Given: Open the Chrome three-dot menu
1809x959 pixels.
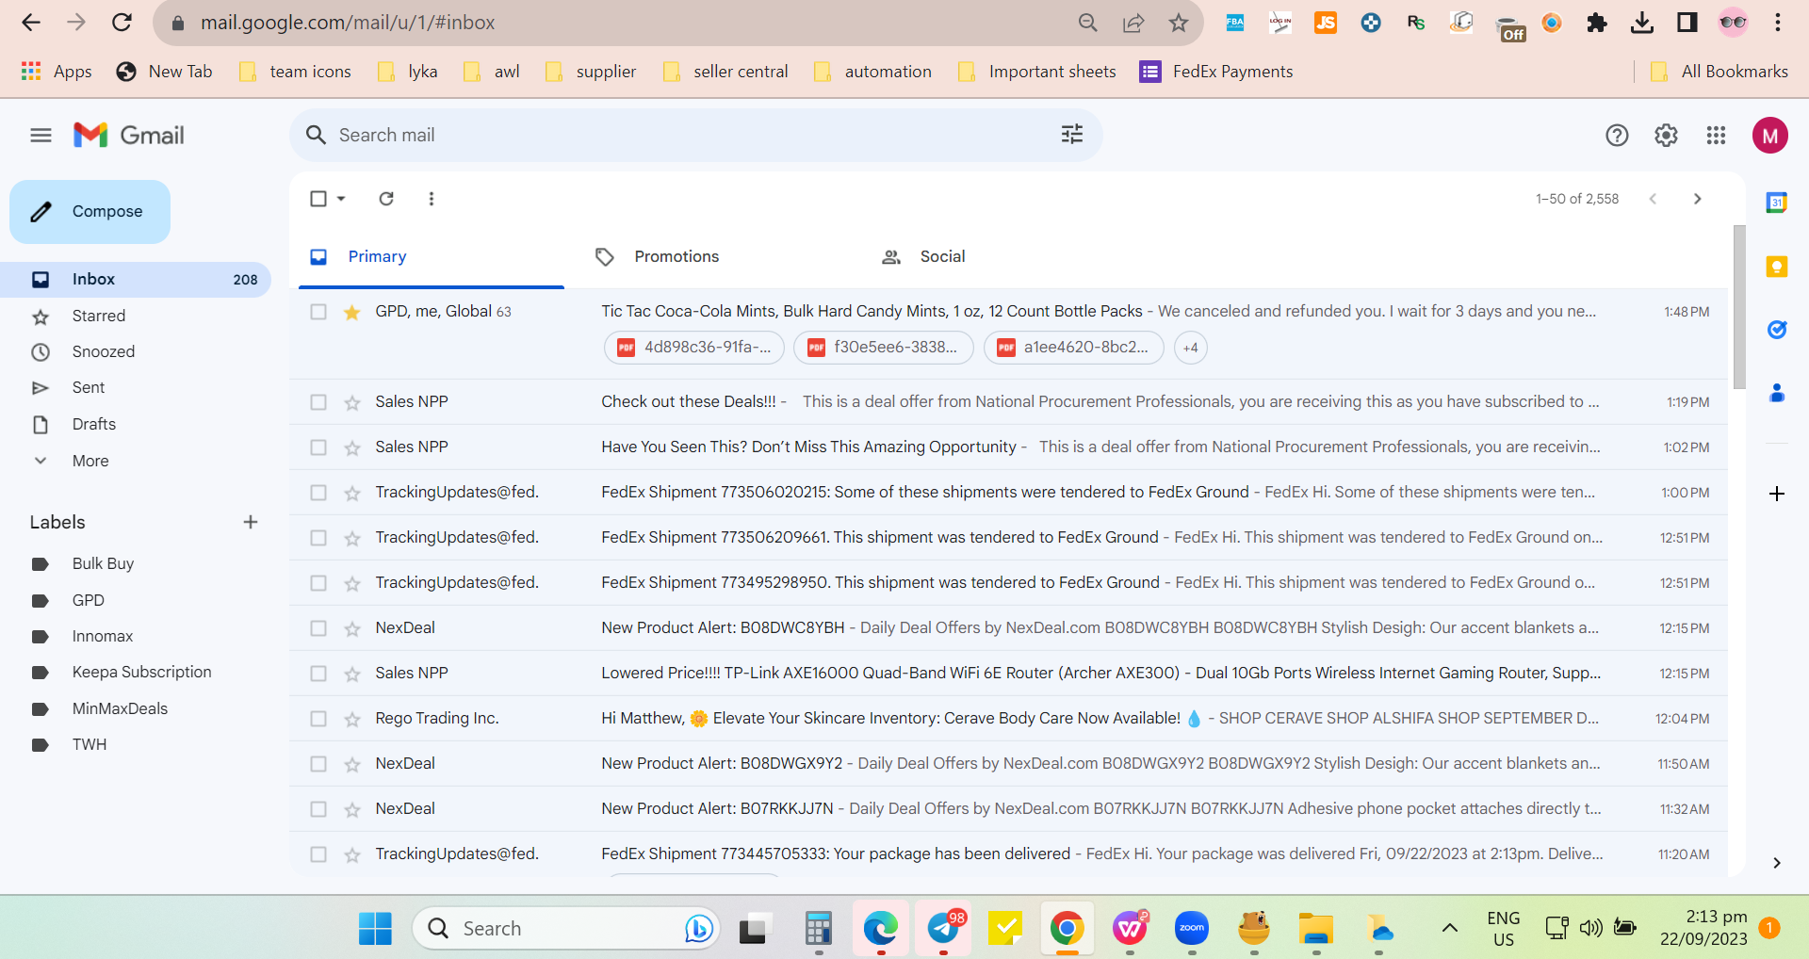Looking at the screenshot, I should (1778, 23).
